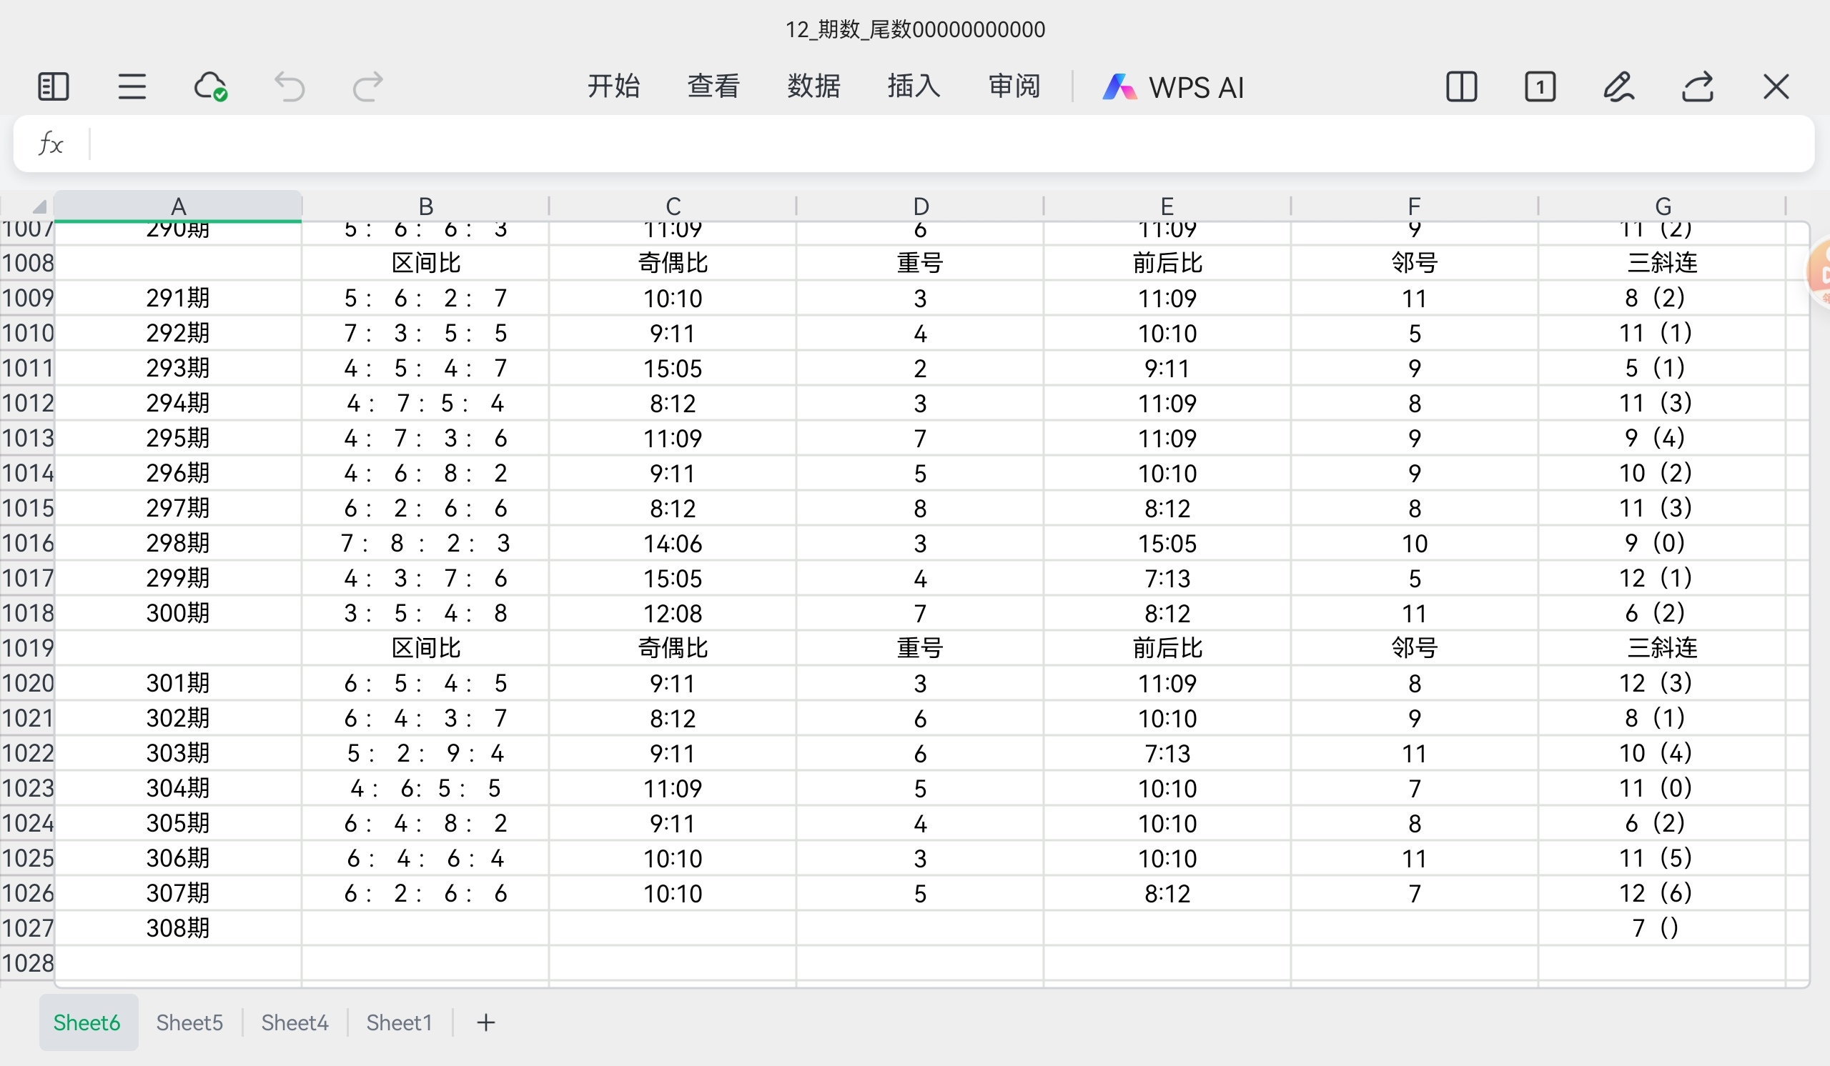Image resolution: width=1830 pixels, height=1066 pixels.
Task: Open the 审阅 menu tab
Action: [x=1014, y=86]
